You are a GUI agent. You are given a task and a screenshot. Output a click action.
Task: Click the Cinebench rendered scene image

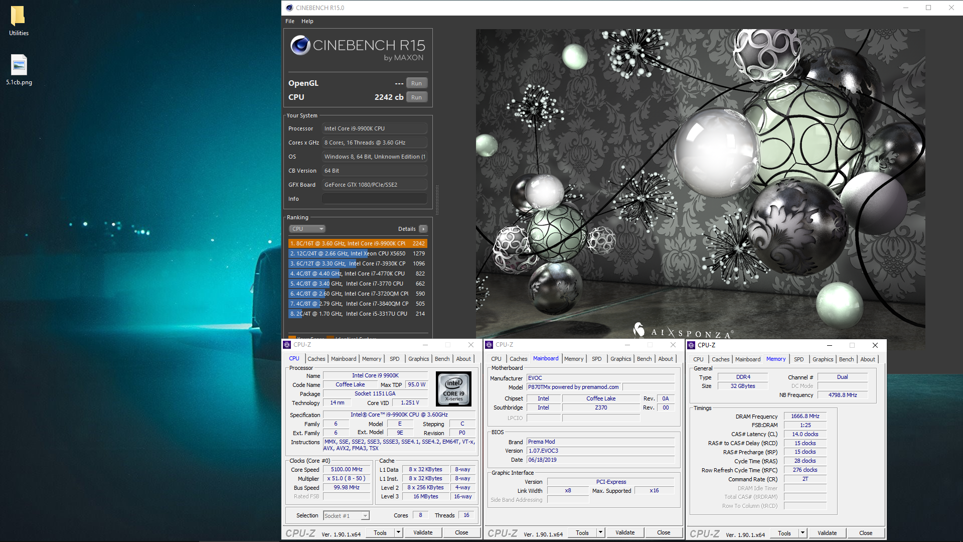[x=700, y=184]
